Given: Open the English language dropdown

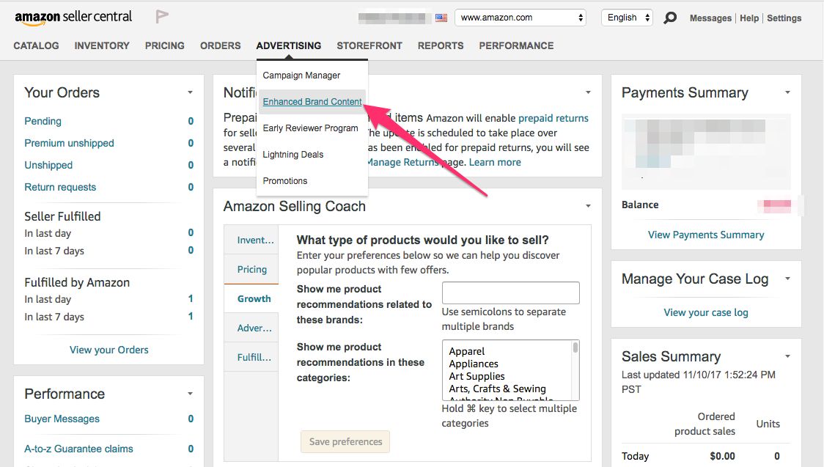Looking at the screenshot, I should pyautogui.click(x=627, y=18).
